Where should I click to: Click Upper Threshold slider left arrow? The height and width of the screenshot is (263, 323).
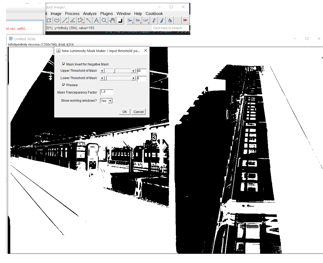102,71
